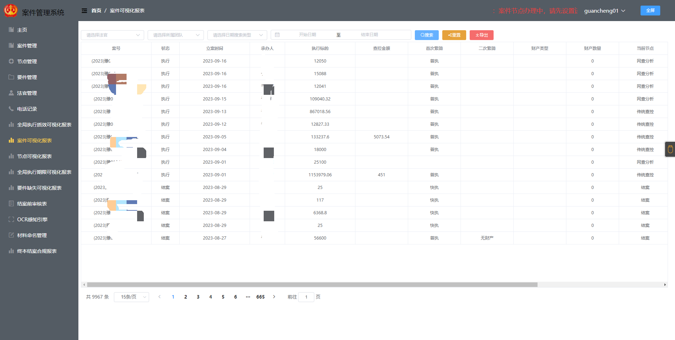This screenshot has width=675, height=340.
Task: Click the 要件管理 folder icon
Action: (x=11, y=77)
